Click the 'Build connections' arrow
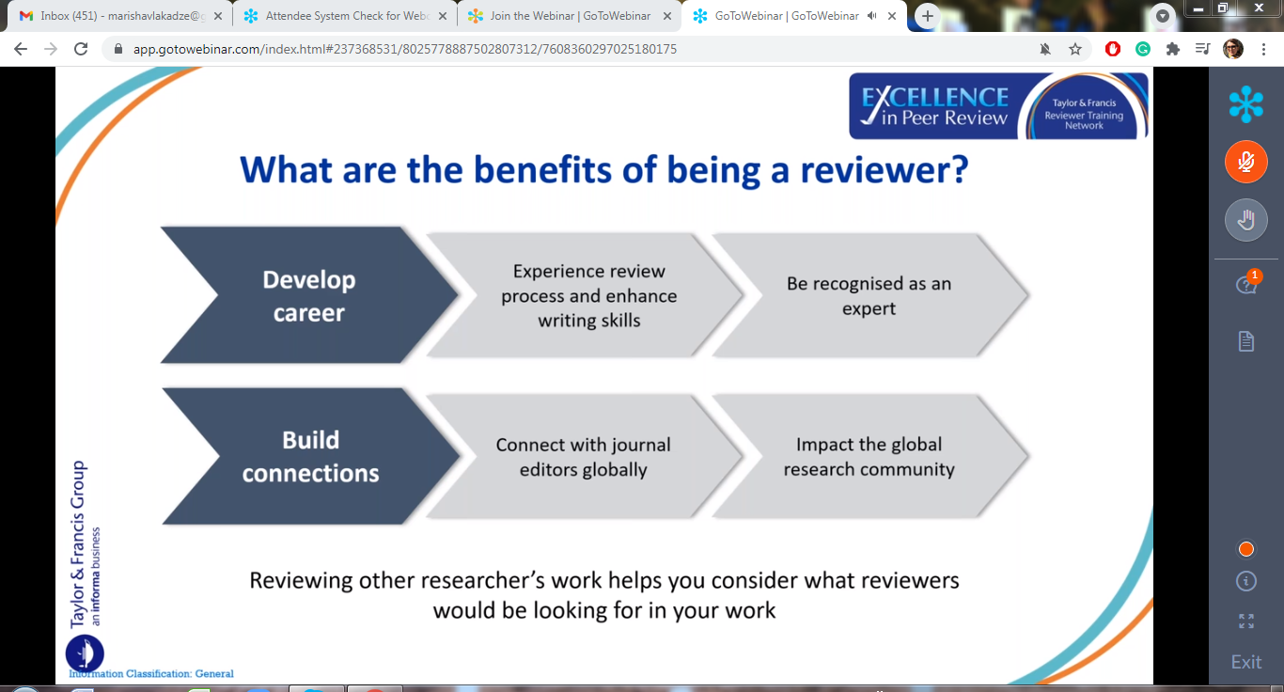 [310, 456]
